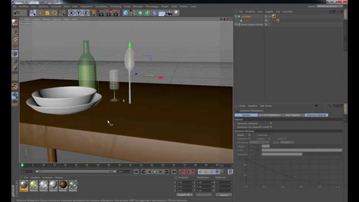
Task: Go to the start of the animation
Action: (x=136, y=172)
